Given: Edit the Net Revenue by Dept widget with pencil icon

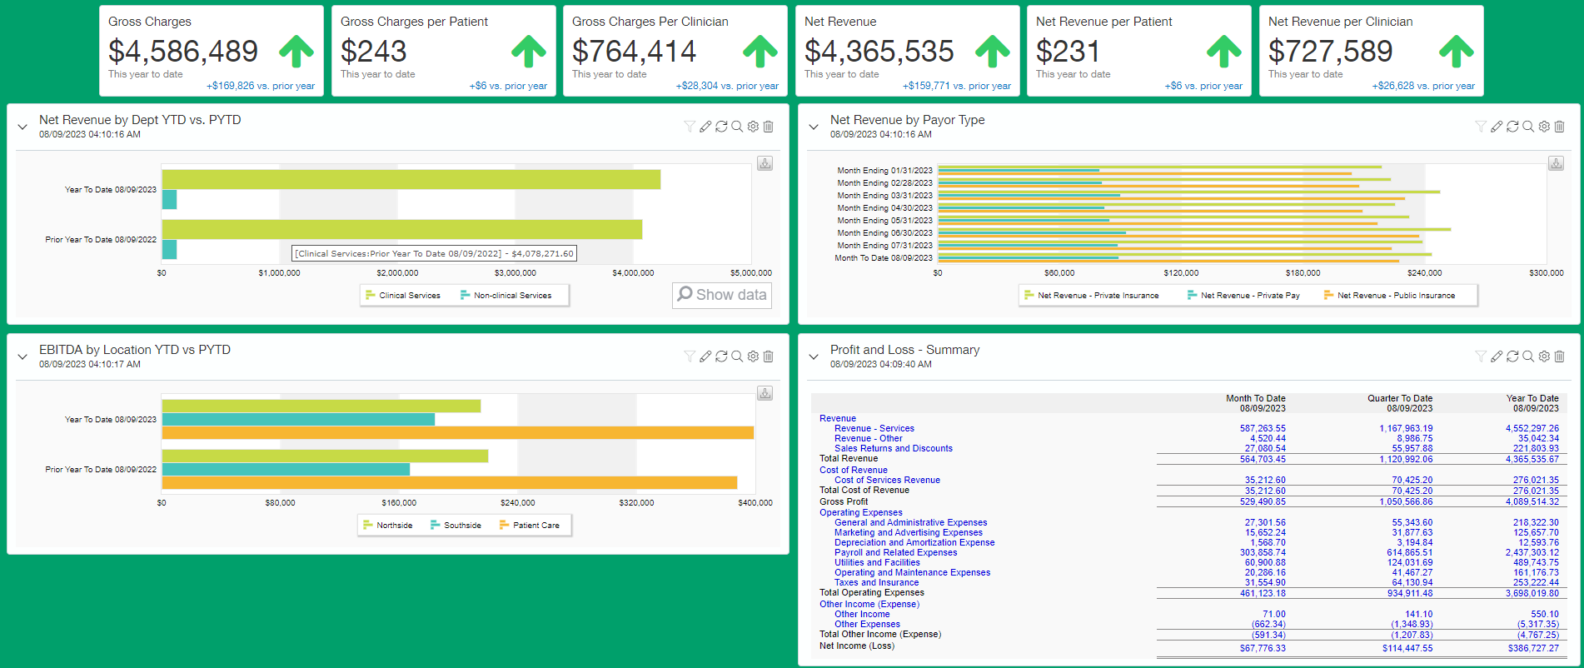Looking at the screenshot, I should [x=705, y=127].
